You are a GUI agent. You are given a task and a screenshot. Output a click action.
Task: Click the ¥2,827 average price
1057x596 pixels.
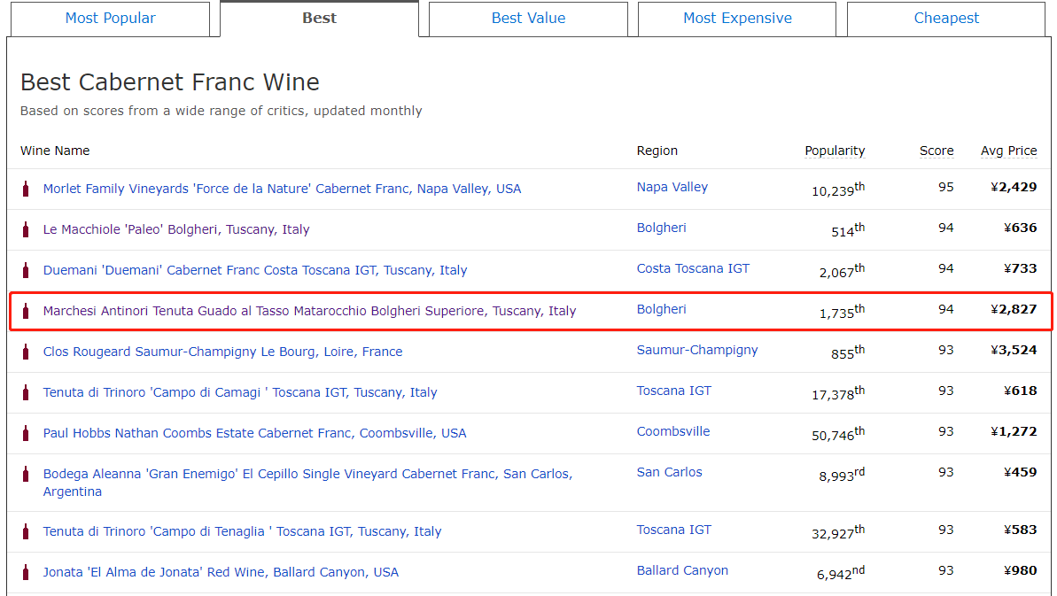pos(1014,309)
